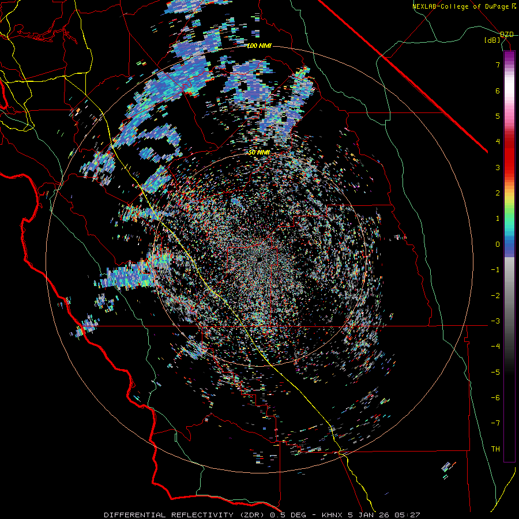Click the 100 NMI range ring label
This screenshot has width=519, height=519.
(x=259, y=46)
